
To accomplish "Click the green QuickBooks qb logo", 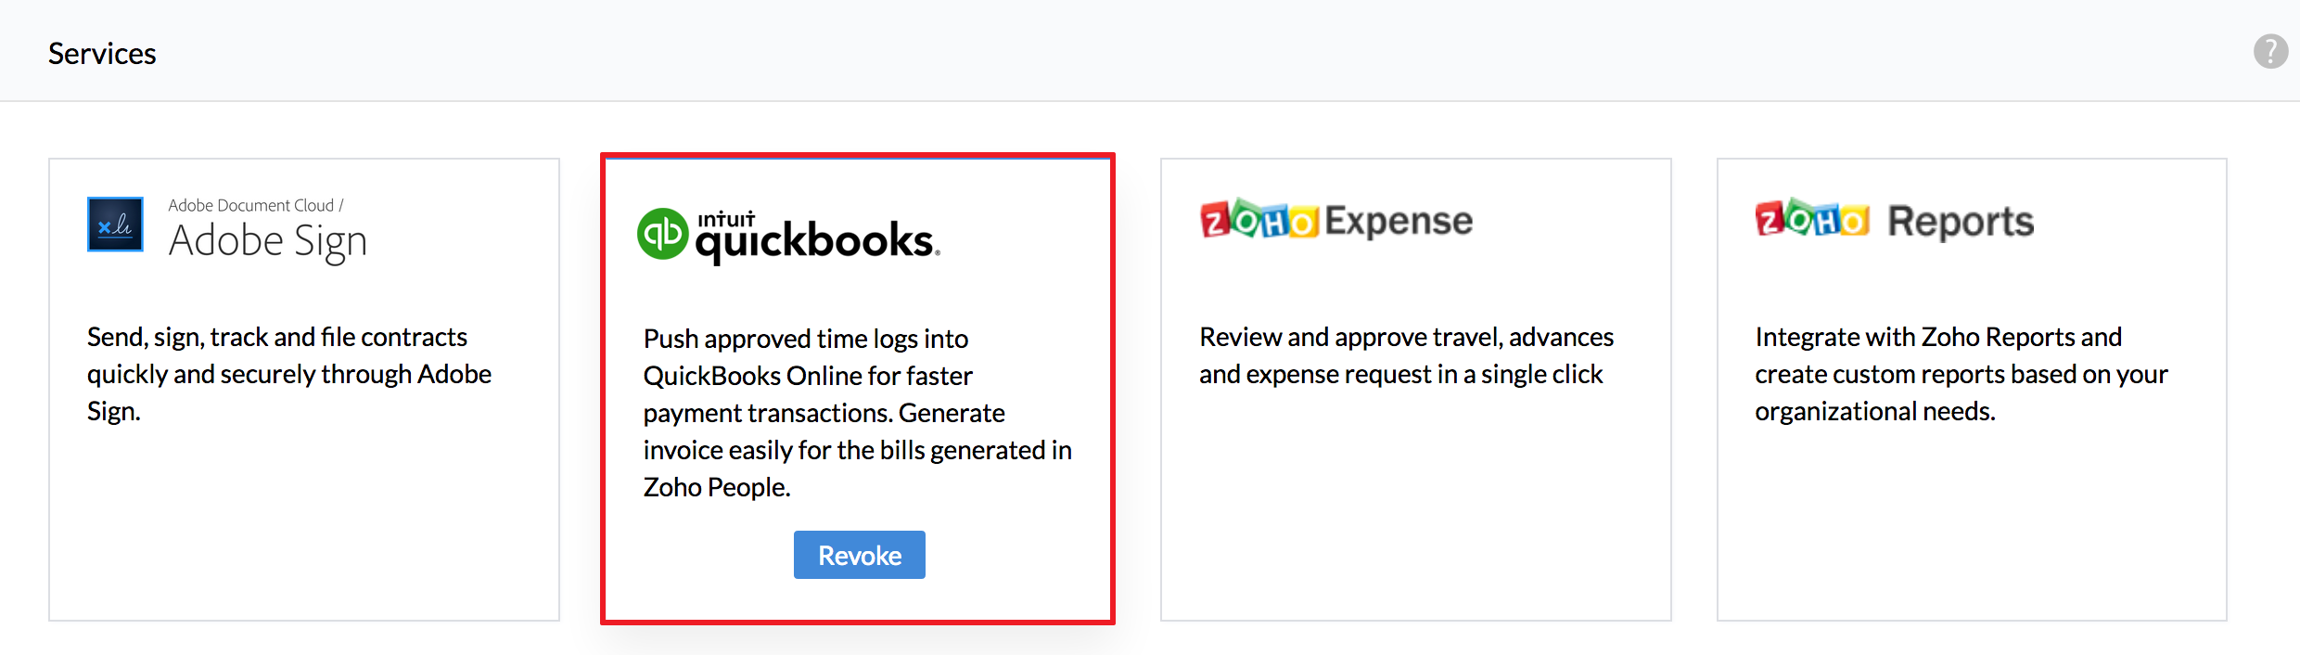I will click(662, 234).
